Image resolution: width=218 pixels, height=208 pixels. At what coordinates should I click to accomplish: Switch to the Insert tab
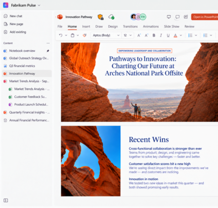pyautogui.click(x=86, y=27)
